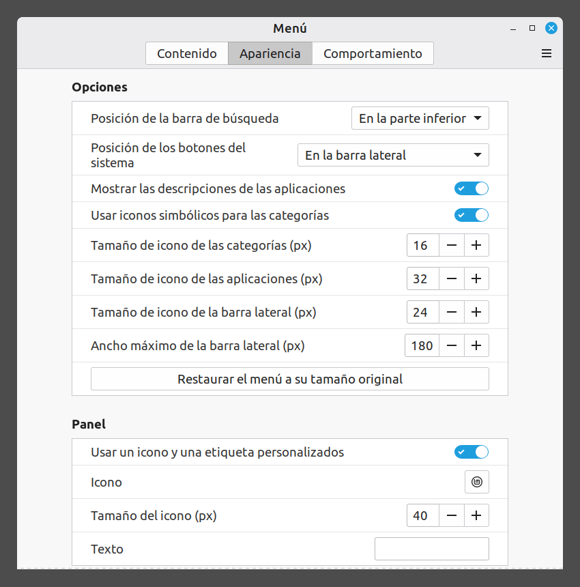Click the sidebar maximum width value field
Image resolution: width=580 pixels, height=587 pixels.
422,345
